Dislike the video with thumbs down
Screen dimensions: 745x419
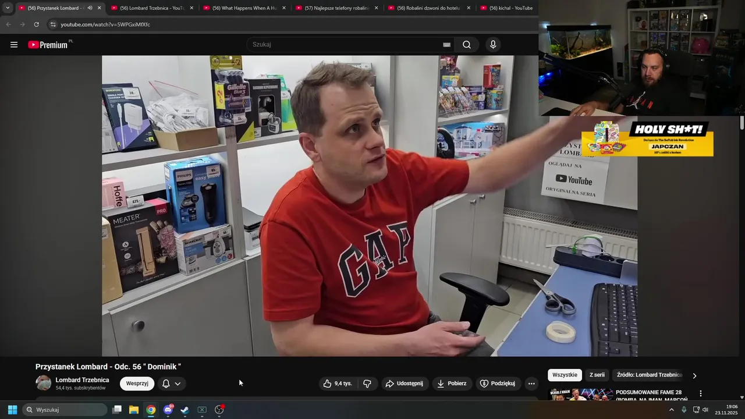(x=367, y=384)
